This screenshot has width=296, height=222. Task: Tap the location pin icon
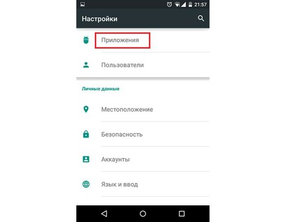tap(86, 109)
